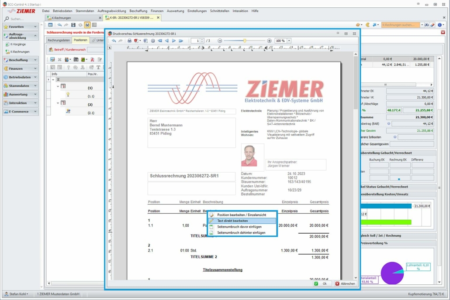Open the Hilfe menu

pos(255,11)
